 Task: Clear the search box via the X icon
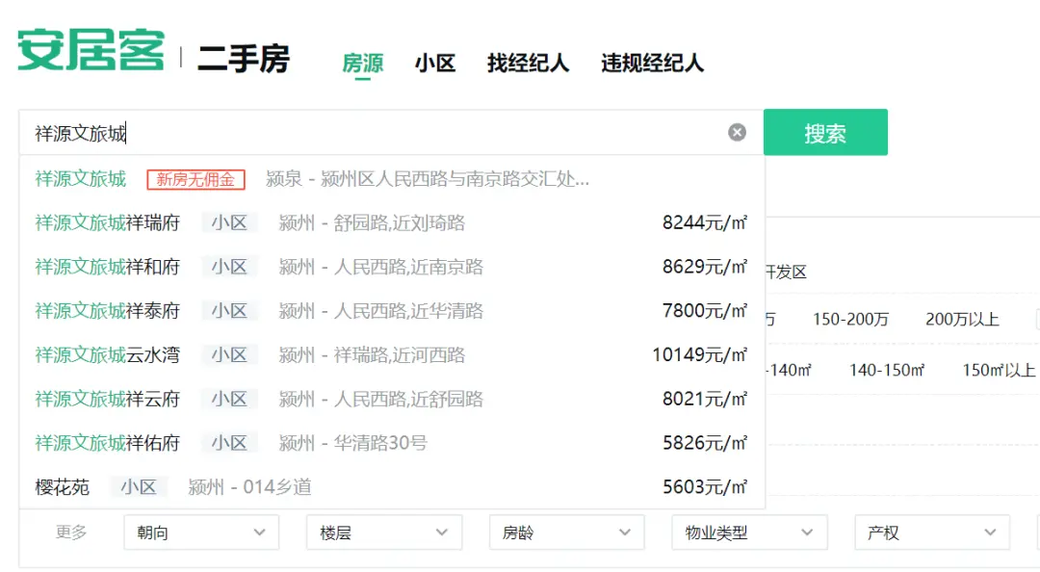click(737, 133)
